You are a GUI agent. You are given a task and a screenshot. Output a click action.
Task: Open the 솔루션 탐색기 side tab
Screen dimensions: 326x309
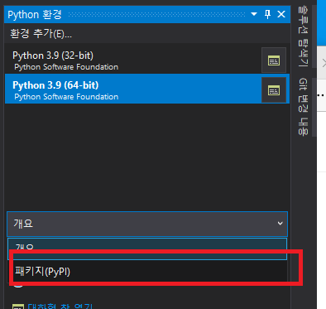coord(303,36)
